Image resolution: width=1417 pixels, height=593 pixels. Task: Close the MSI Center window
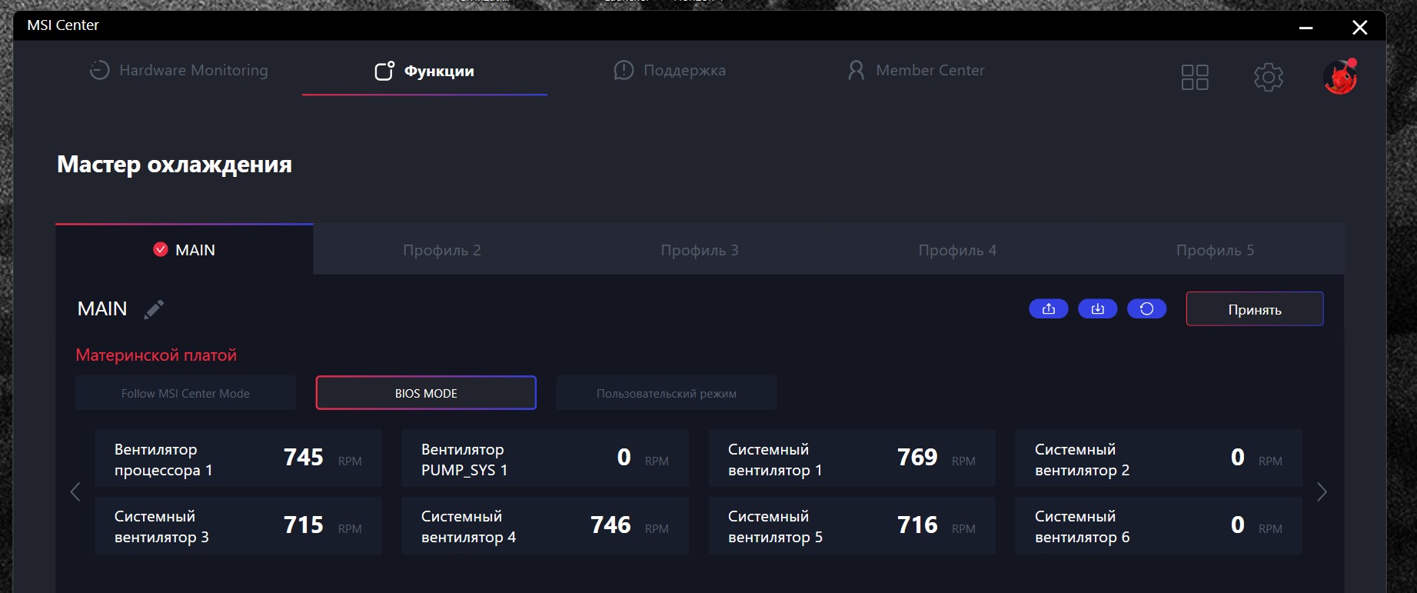point(1359,28)
